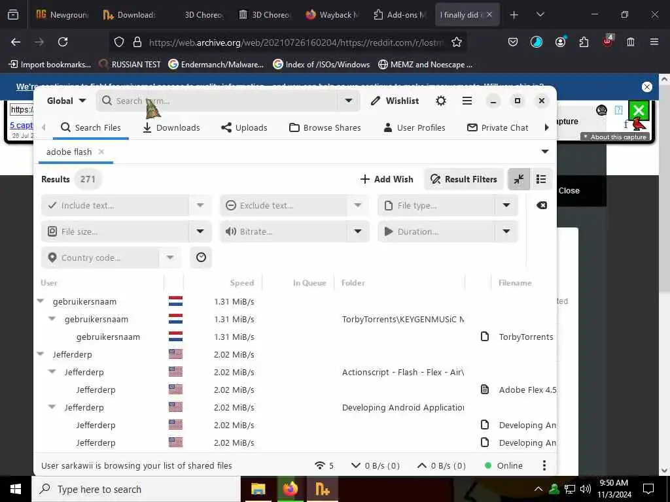Switch to the Search Files tab
This screenshot has width=670, height=502.
[x=90, y=127]
